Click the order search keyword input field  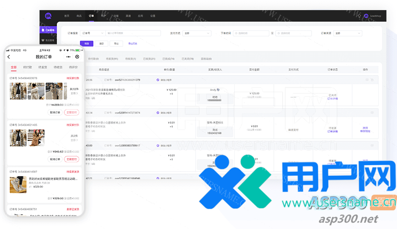pyautogui.click(x=133, y=33)
